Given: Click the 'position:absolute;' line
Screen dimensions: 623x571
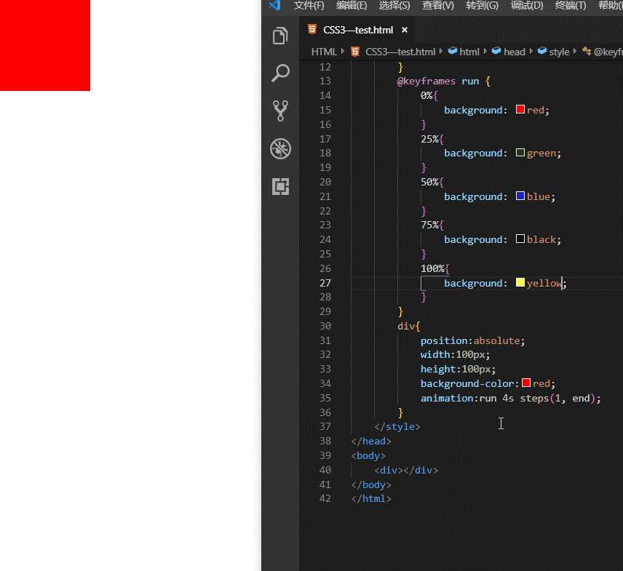Looking at the screenshot, I should tap(472, 340).
